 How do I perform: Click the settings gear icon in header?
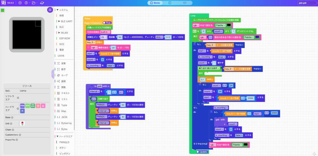20,3
